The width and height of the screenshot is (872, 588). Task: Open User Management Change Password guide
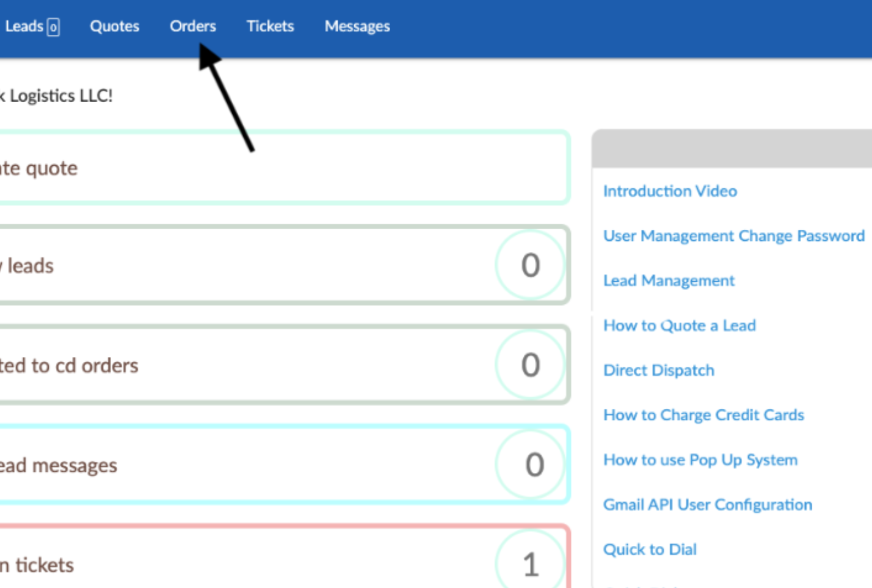point(733,236)
